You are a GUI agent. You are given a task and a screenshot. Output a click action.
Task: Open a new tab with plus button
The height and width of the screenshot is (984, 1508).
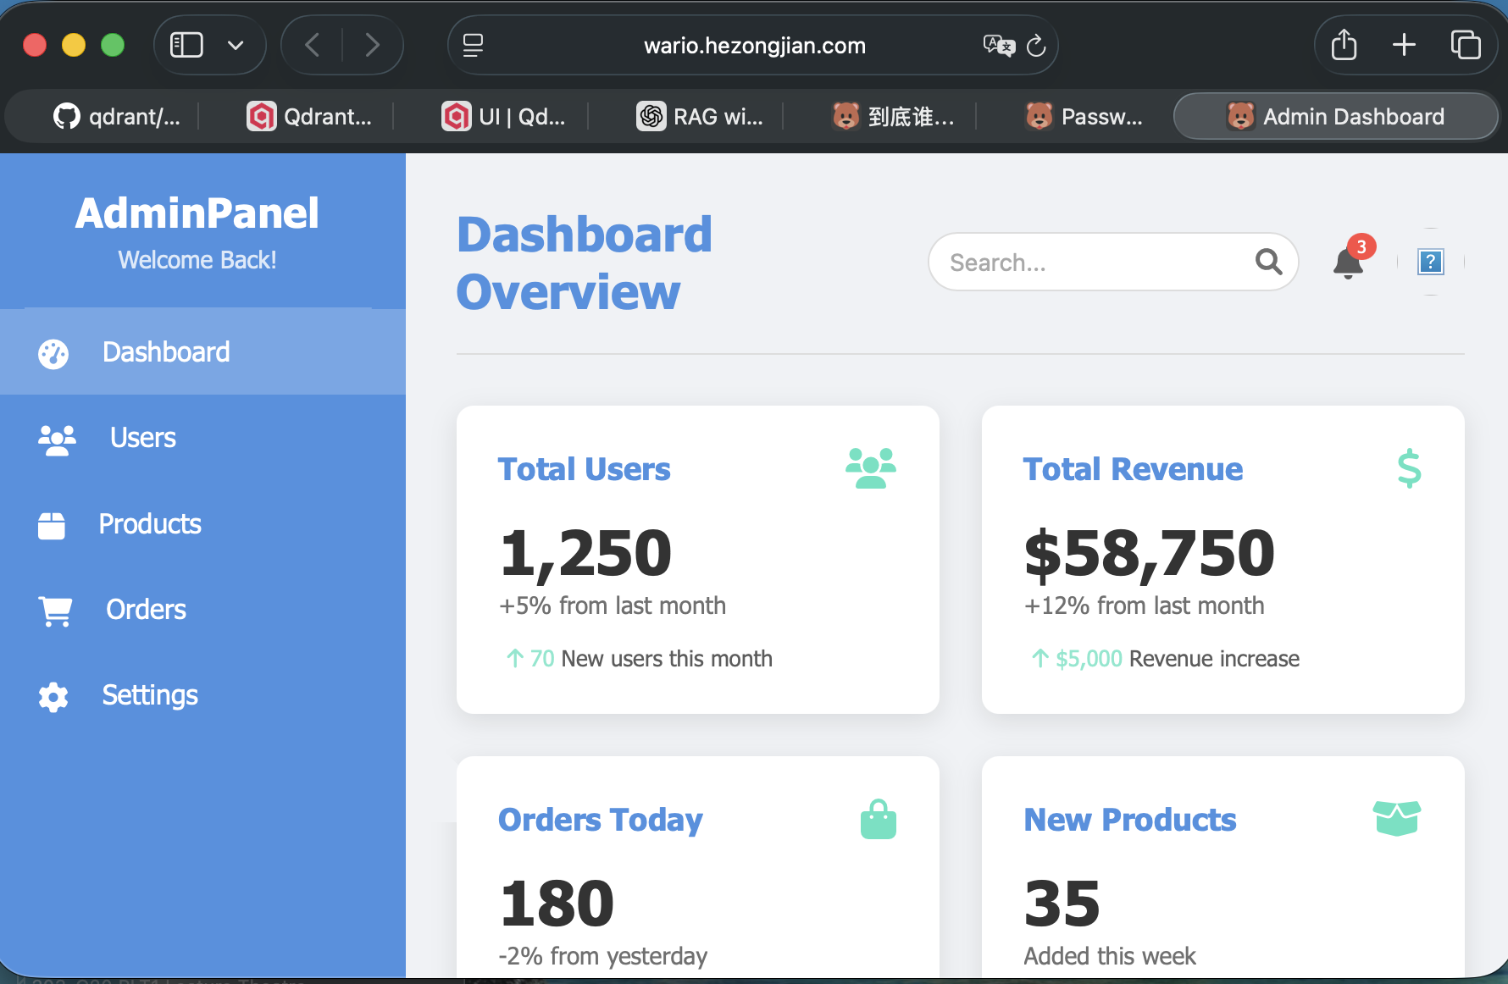point(1404,45)
